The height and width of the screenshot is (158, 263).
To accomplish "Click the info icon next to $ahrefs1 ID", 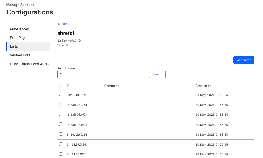I will click(79, 41).
